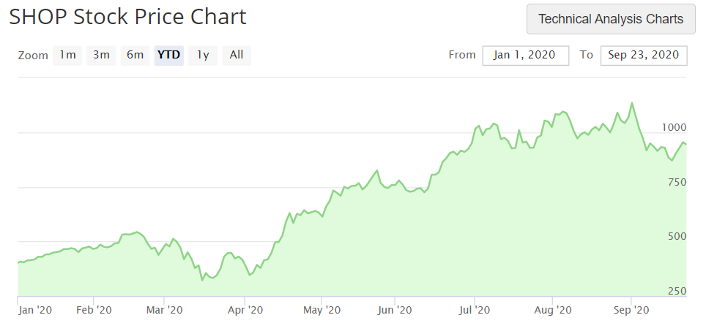The height and width of the screenshot is (326, 706).
Task: Click the active YTD zoom button
Action: pos(169,56)
